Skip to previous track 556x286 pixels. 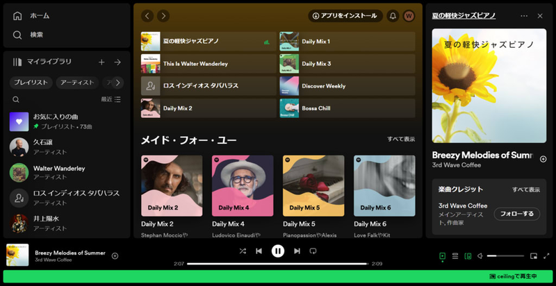coord(259,251)
